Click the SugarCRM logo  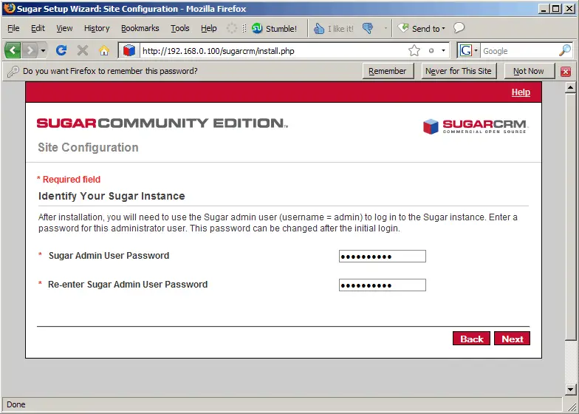[x=475, y=126]
